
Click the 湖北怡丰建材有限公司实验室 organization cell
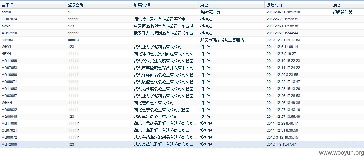coord(160,19)
